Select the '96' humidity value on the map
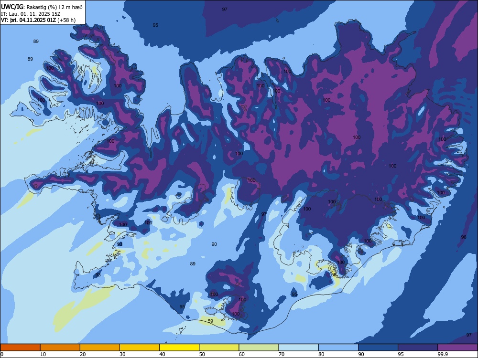478x358 pixels. pyautogui.click(x=464, y=237)
